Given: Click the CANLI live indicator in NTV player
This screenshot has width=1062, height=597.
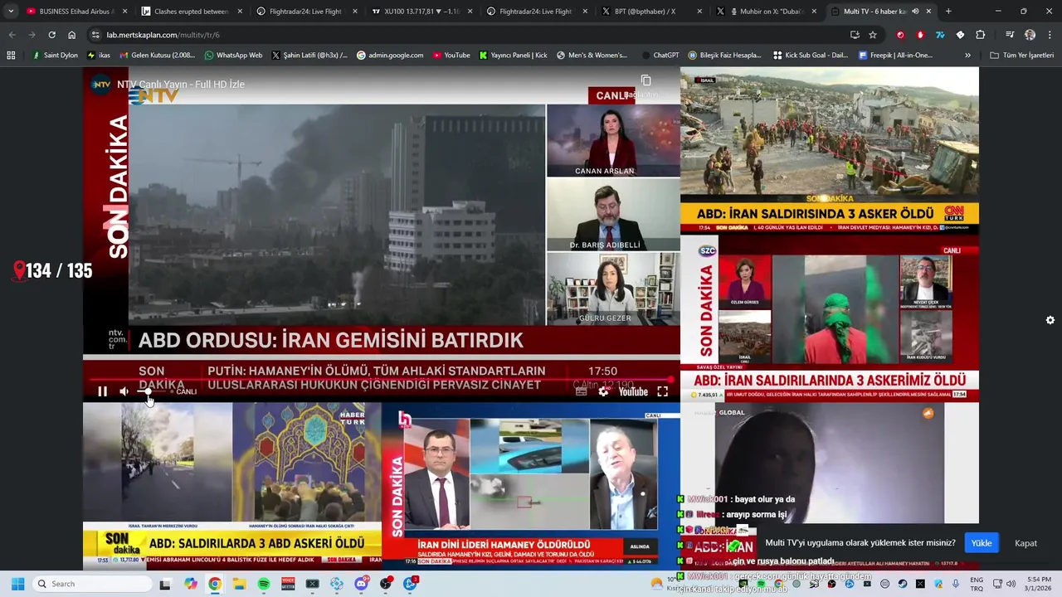Looking at the screenshot, I should (x=184, y=391).
